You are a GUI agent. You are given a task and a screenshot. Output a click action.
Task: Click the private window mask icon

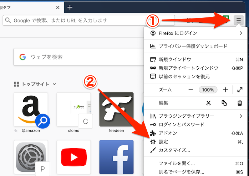click(153, 68)
